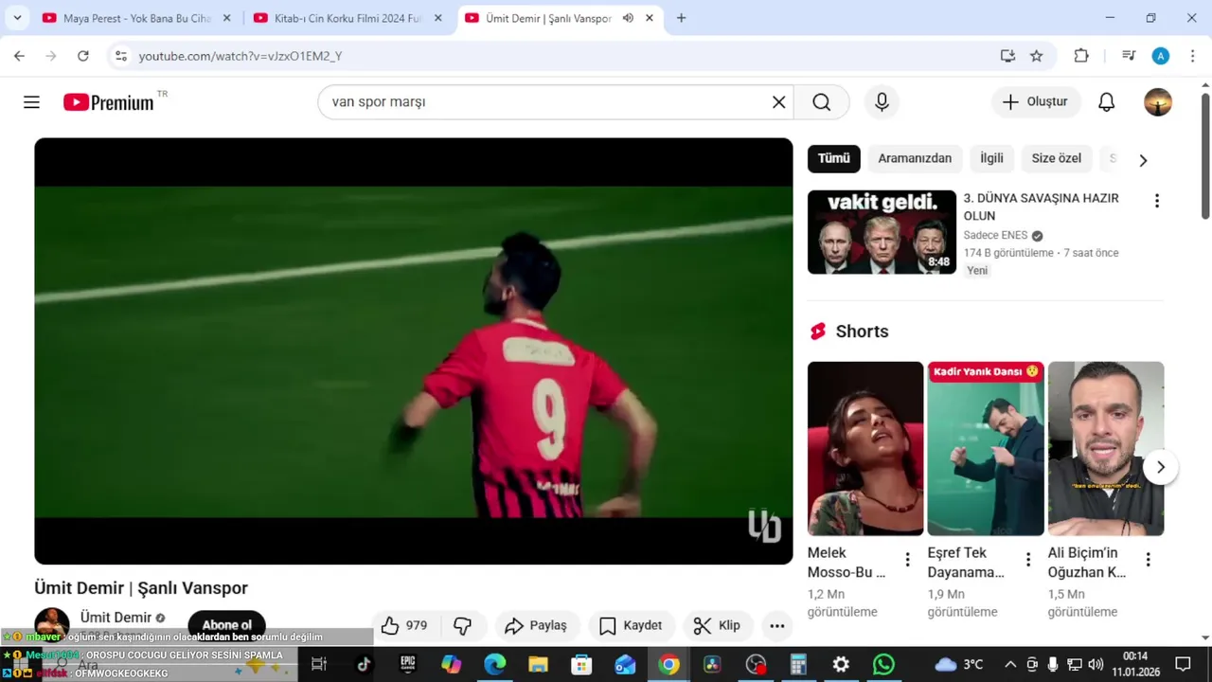Like the video with thumbs up
Viewport: 1212px width, 682px height.
(404, 625)
